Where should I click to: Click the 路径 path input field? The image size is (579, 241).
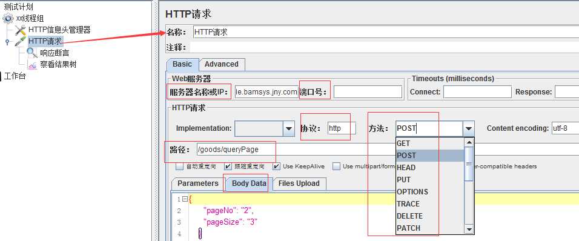pyautogui.click(x=388, y=150)
